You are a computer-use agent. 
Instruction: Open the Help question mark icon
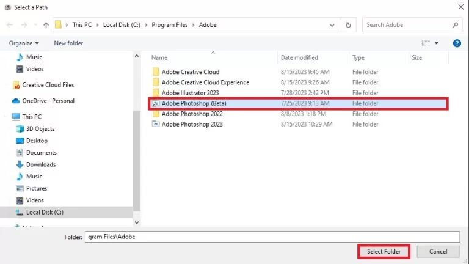[x=456, y=43]
